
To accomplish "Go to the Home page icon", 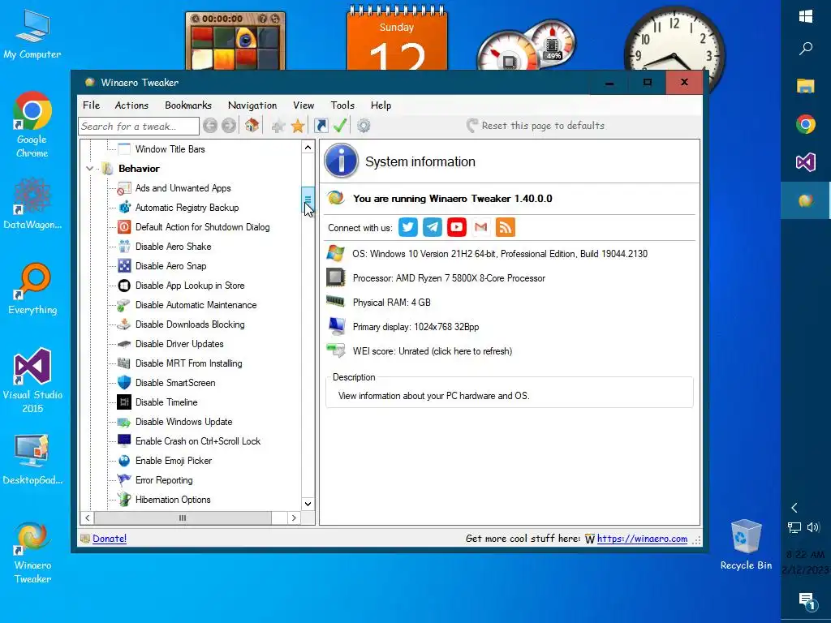I will click(252, 126).
